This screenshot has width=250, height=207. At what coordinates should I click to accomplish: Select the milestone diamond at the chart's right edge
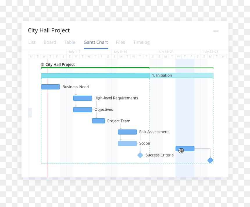210,160
